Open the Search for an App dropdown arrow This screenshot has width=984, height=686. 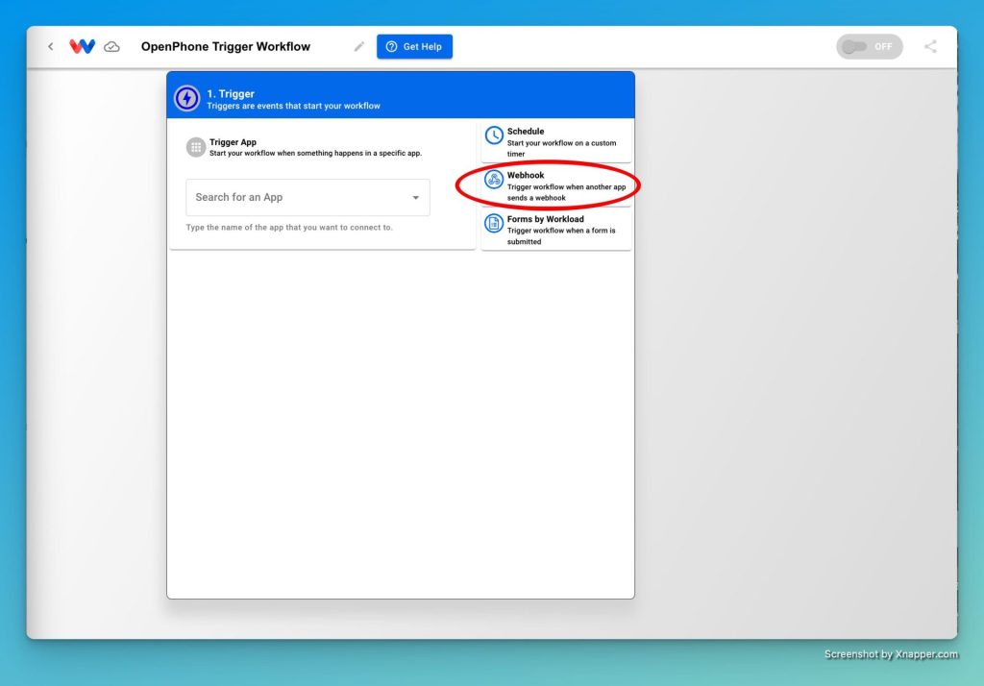click(x=415, y=198)
